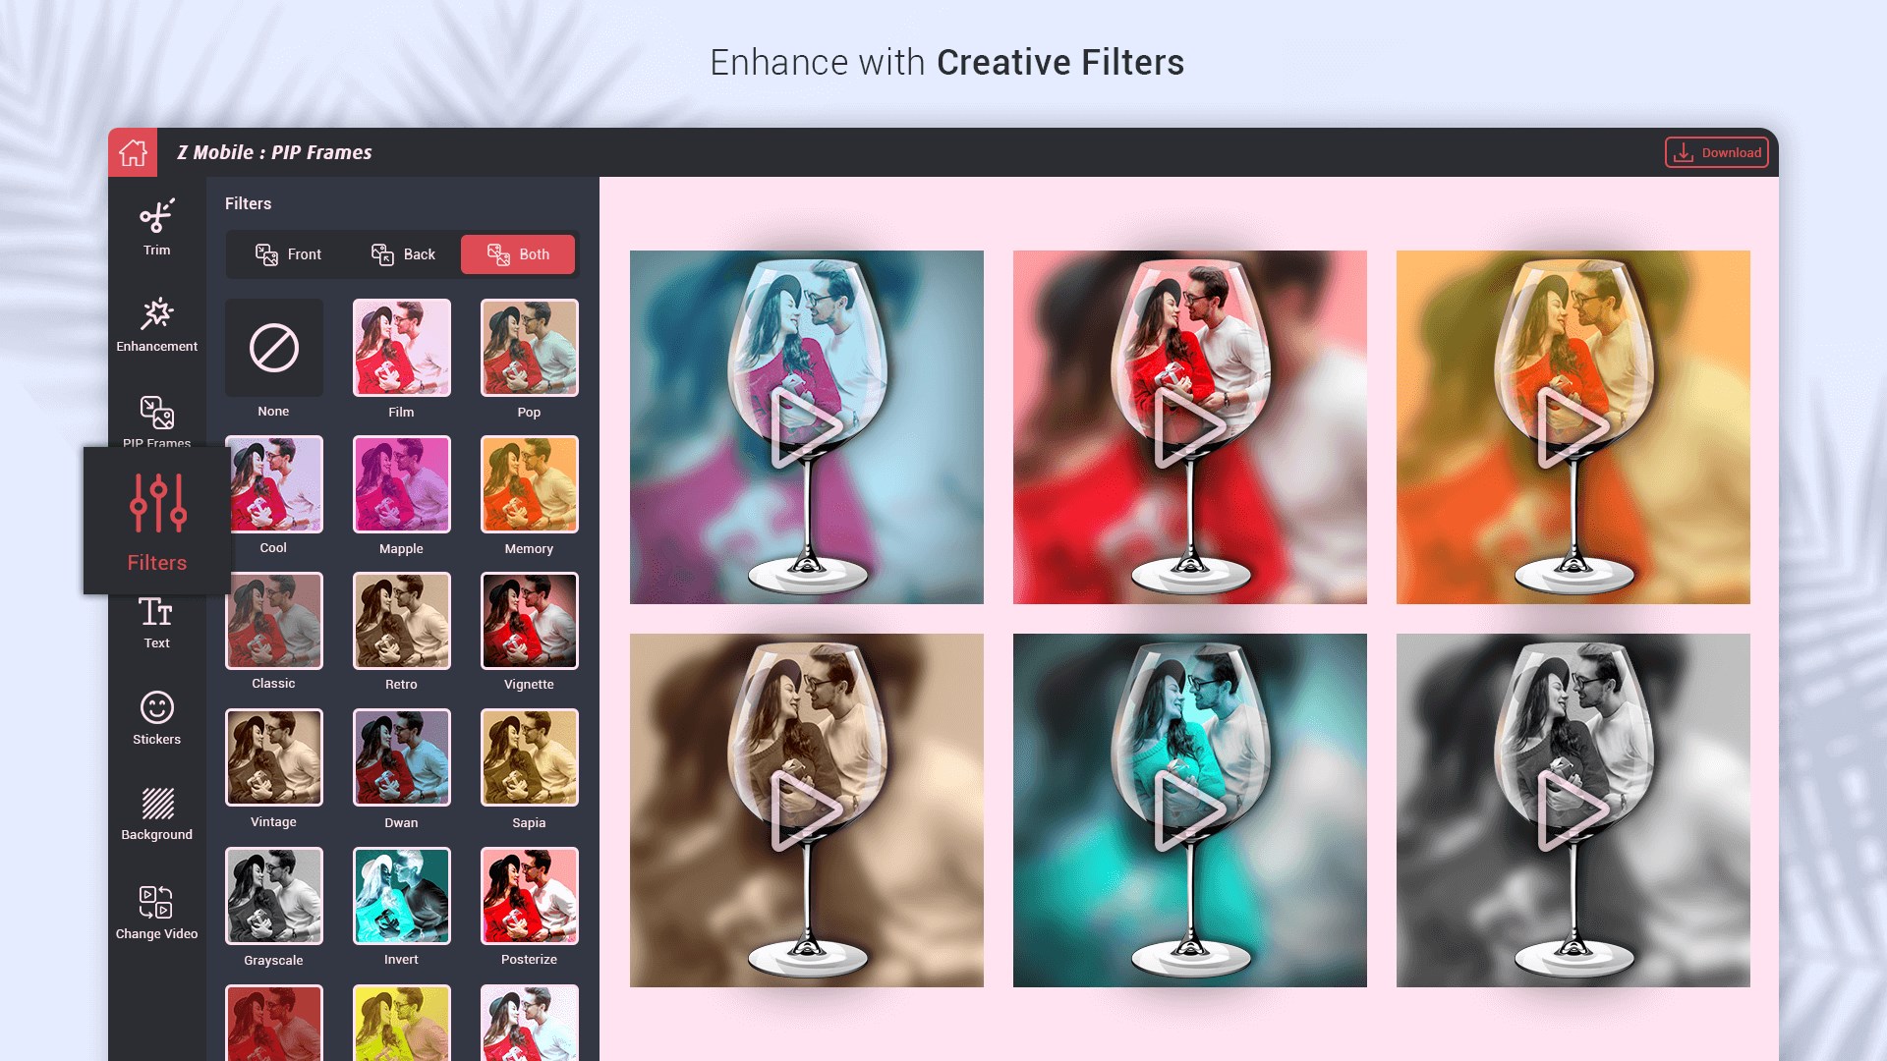
Task: Switch filter target to Back
Action: point(403,254)
